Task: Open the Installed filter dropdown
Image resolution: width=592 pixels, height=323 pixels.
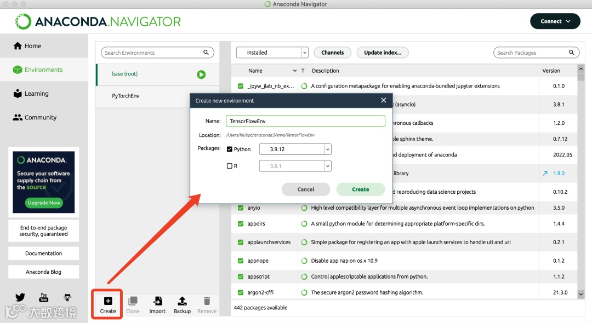Action: click(x=272, y=53)
